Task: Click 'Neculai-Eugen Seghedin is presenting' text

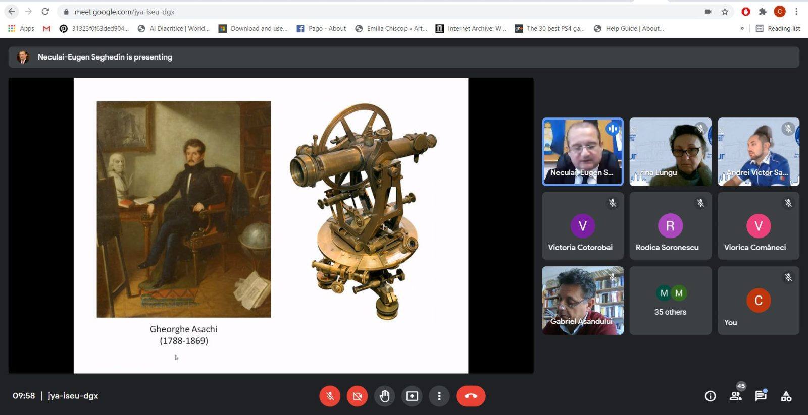Action: pyautogui.click(x=105, y=57)
